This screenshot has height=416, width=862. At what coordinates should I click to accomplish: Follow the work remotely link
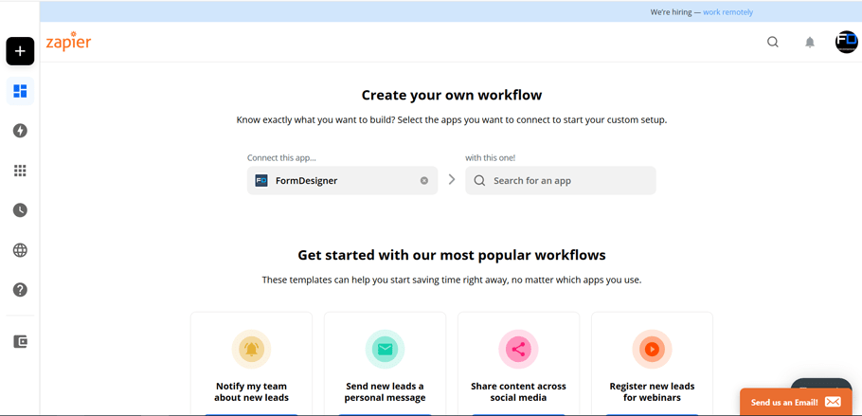tap(727, 12)
